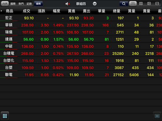The height and width of the screenshot is (121, 162).
Task: Switch to multi-panel grid layout
Action: pyautogui.click(x=149, y=4)
